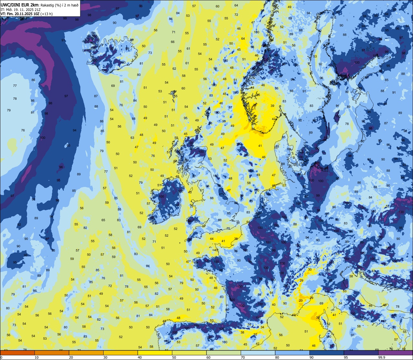Image resolution: width=413 pixels, height=360 pixels.
Task: Click the legend tick label '60'
Action: coord(208,357)
